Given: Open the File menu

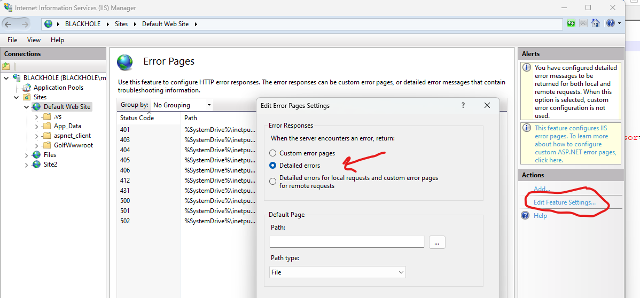Looking at the screenshot, I should coord(12,40).
